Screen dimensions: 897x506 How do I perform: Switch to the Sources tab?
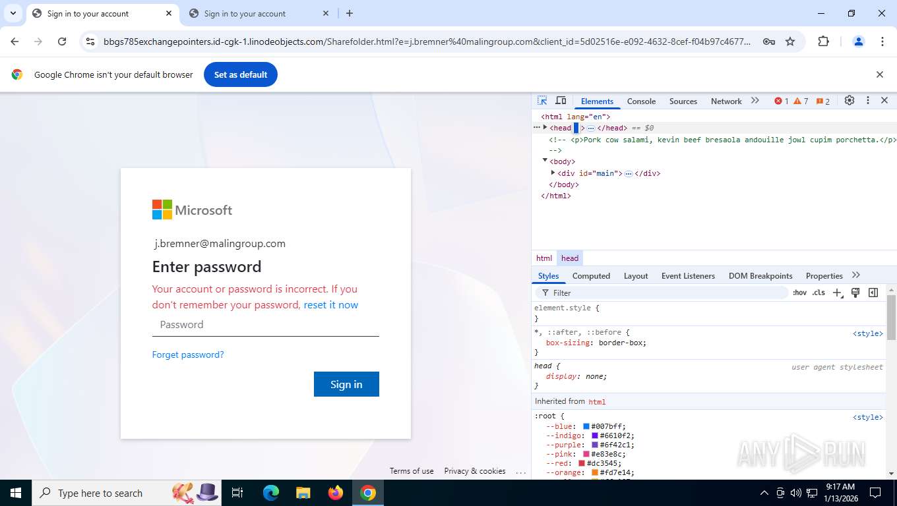[683, 101]
